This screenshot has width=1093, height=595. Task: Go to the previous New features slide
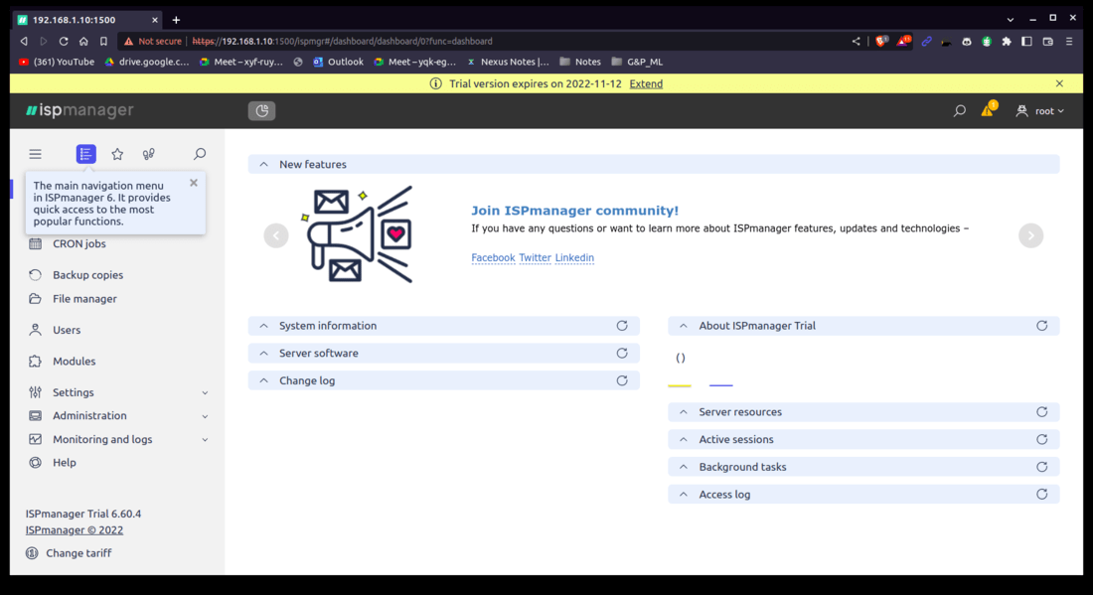276,235
